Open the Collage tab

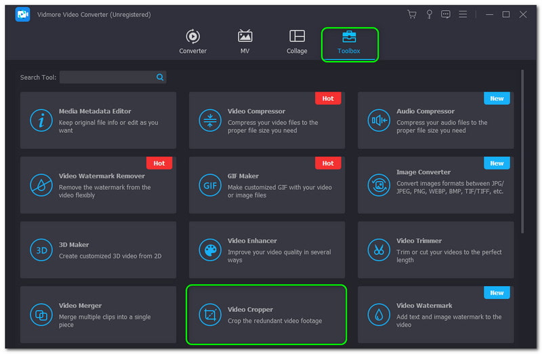[x=297, y=42]
